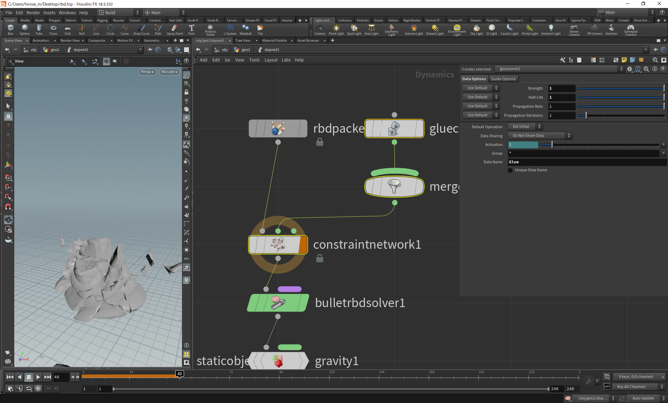Select the gravity1 node
This screenshot has width=668, height=403.
point(278,361)
